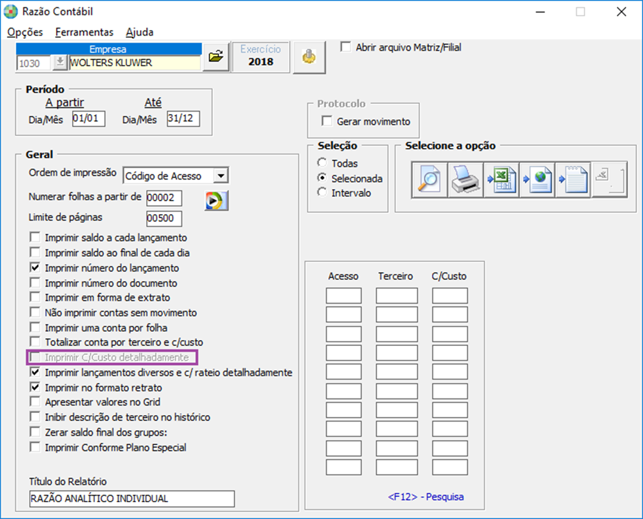This screenshot has height=519, width=643.
Task: Uncheck Imprimir no formato retrato
Action: click(35, 387)
